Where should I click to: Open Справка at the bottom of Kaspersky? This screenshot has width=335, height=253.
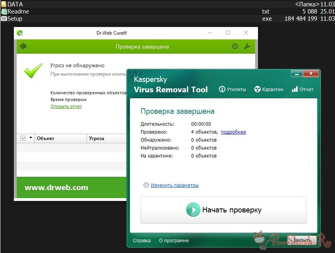pos(141,241)
